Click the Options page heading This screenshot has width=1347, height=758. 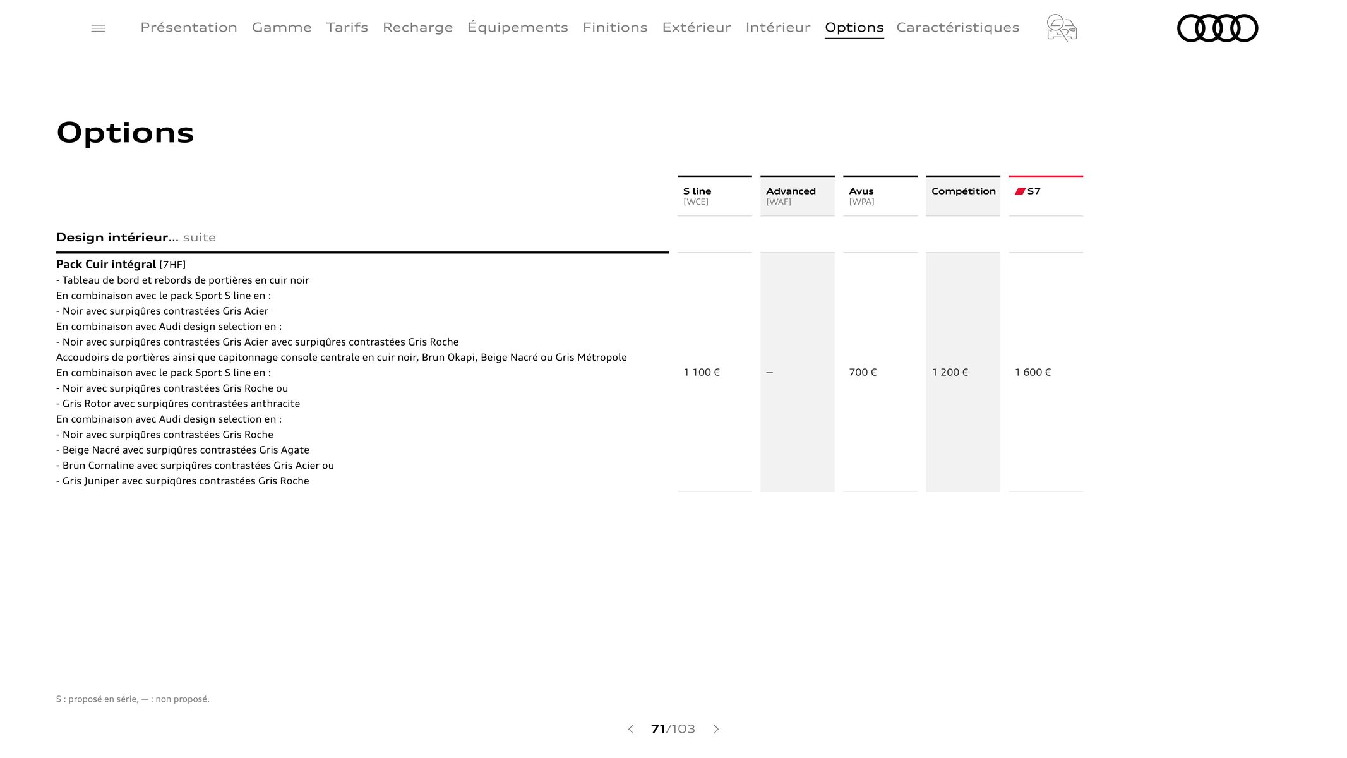coord(125,133)
